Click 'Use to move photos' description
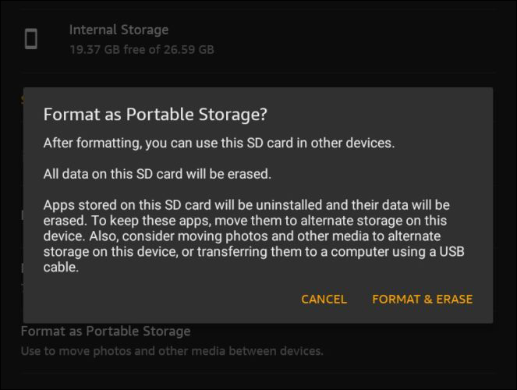This screenshot has width=517, height=390. pyautogui.click(x=172, y=351)
